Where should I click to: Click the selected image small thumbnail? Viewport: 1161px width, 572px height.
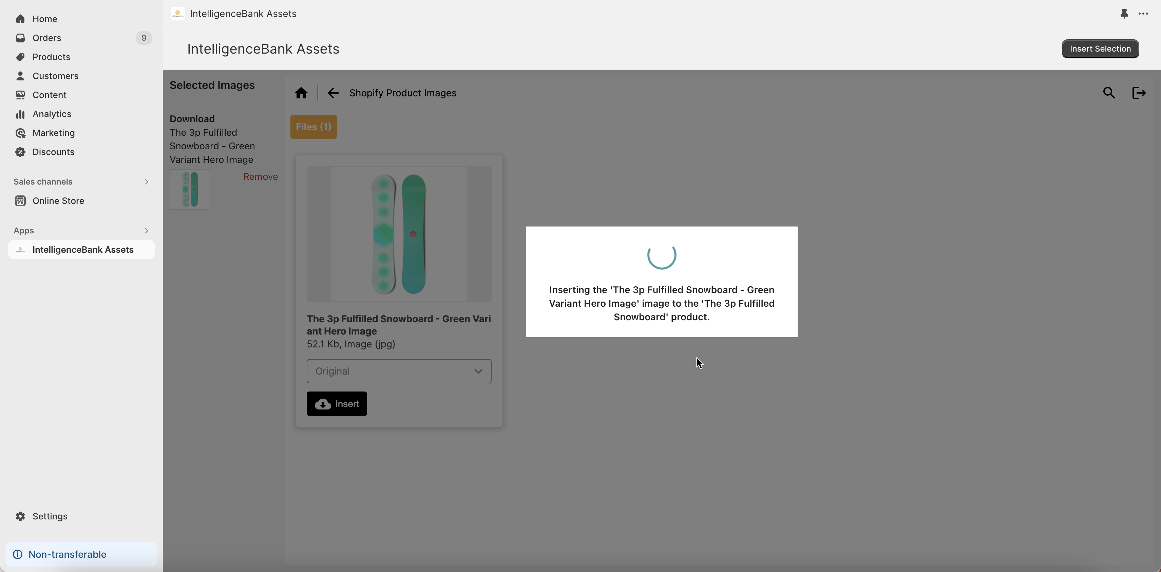(x=190, y=189)
